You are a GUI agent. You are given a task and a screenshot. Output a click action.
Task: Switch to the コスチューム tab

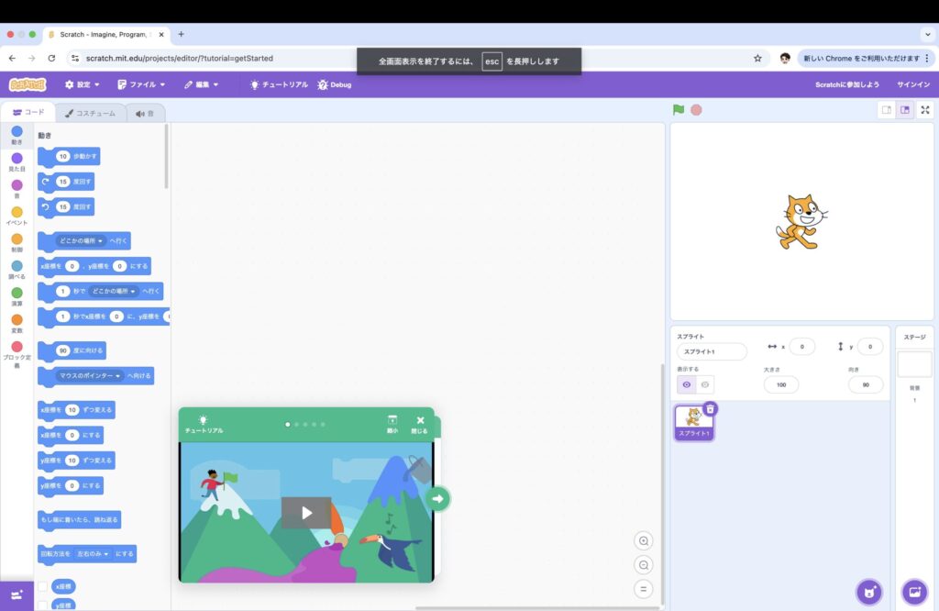[x=91, y=113]
